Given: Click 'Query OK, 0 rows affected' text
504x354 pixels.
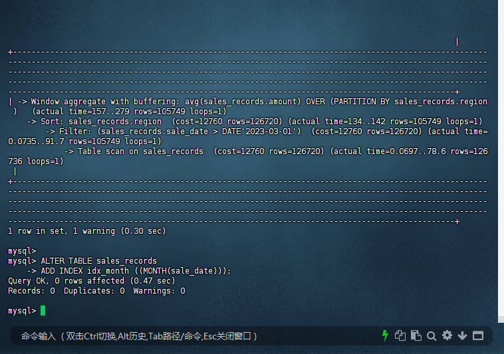Looking at the screenshot, I should point(92,281).
